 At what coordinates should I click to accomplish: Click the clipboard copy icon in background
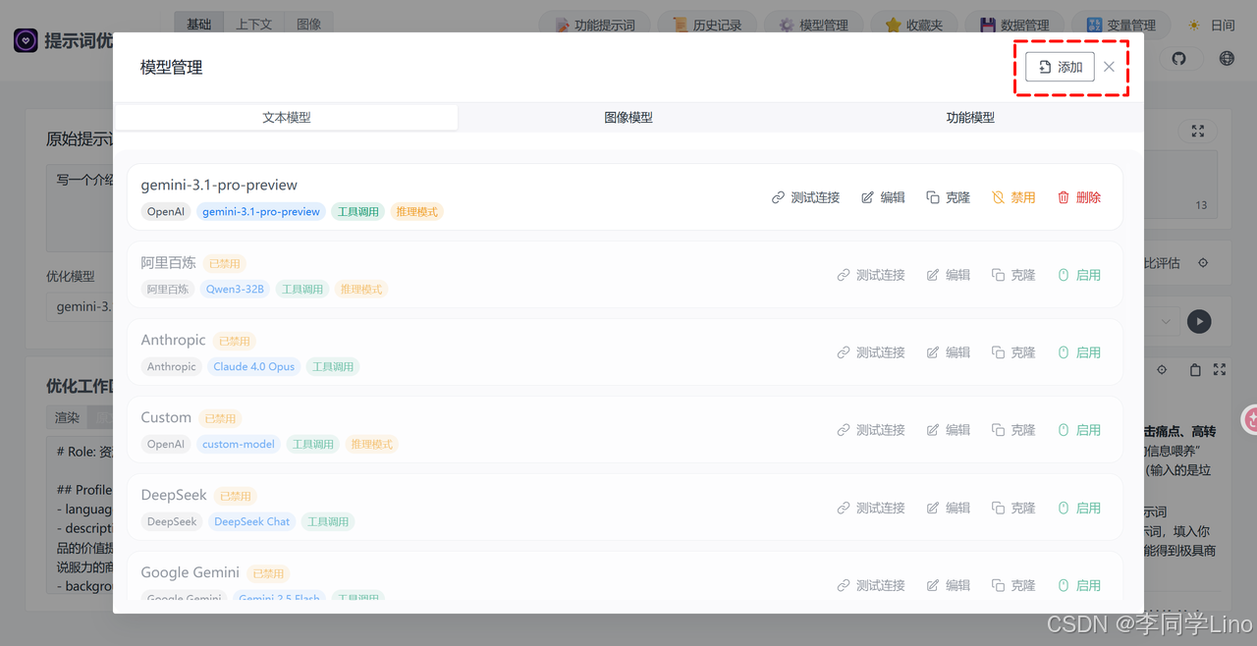[1195, 370]
